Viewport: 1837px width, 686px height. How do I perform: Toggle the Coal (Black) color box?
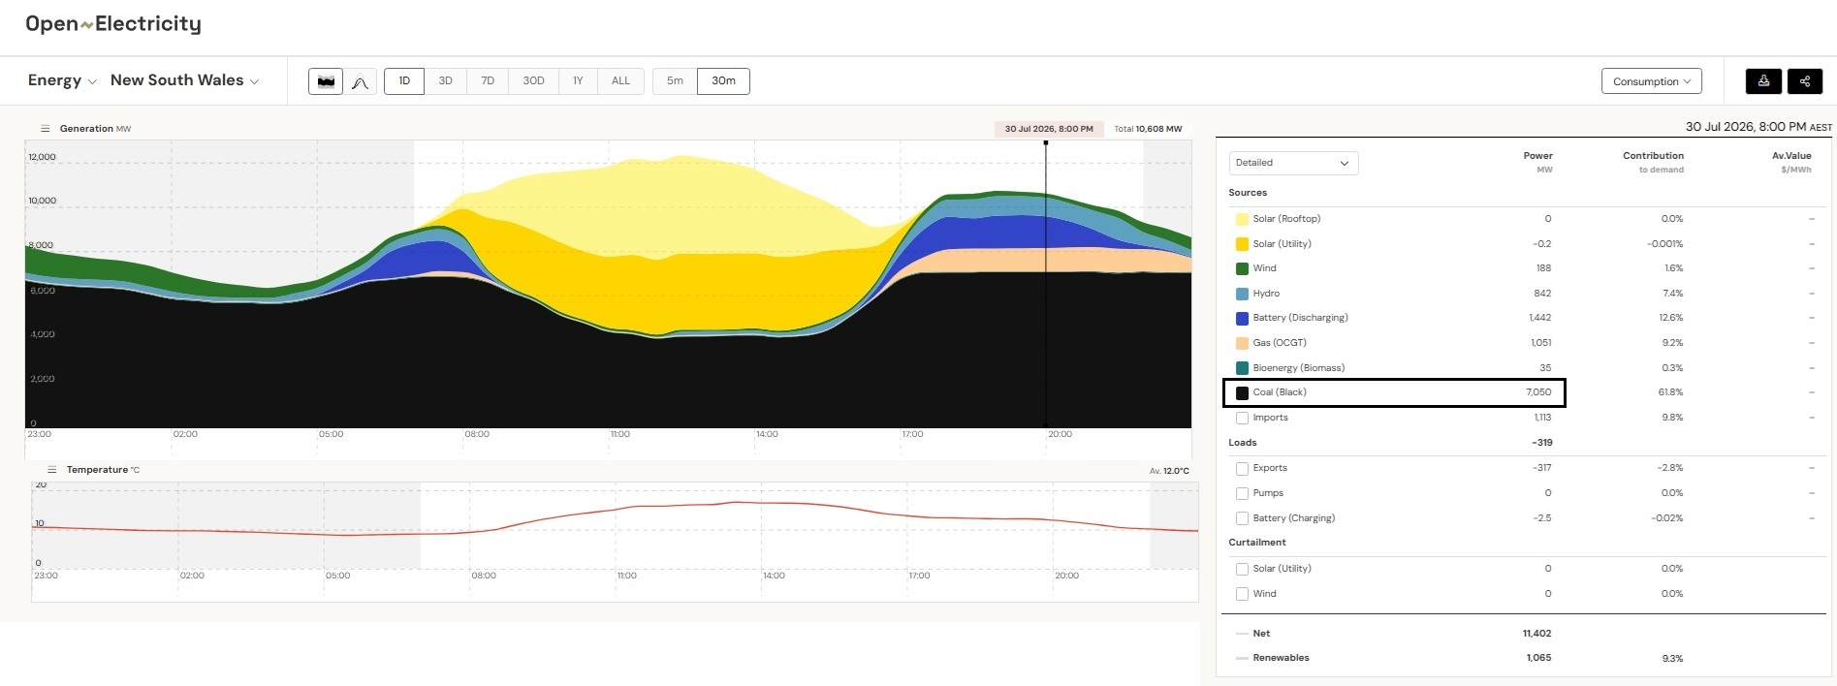point(1242,392)
